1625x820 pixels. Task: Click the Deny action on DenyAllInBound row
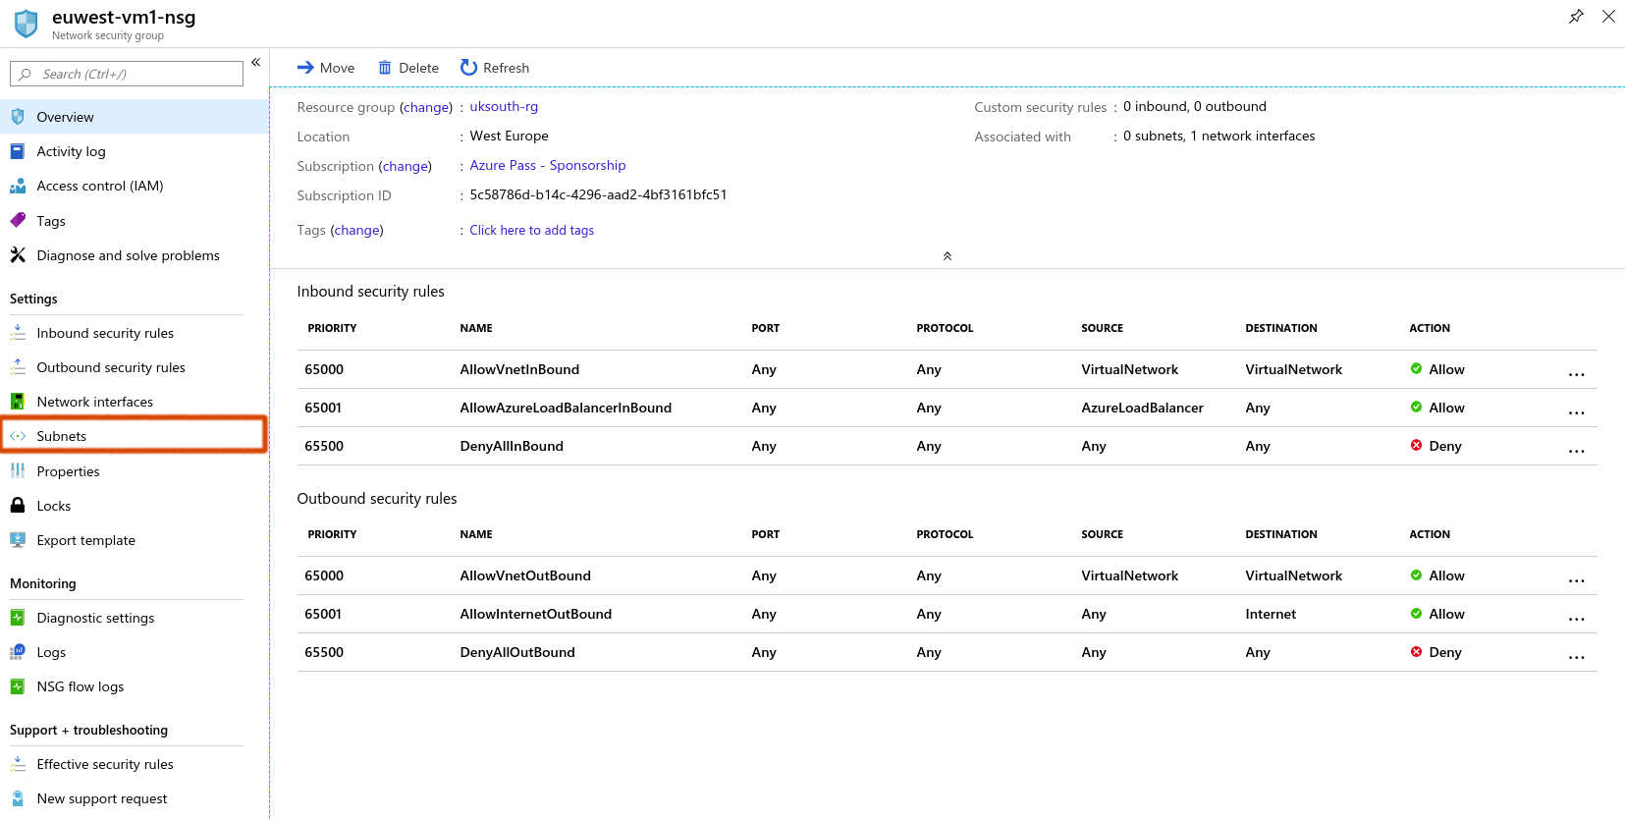[1436, 446]
